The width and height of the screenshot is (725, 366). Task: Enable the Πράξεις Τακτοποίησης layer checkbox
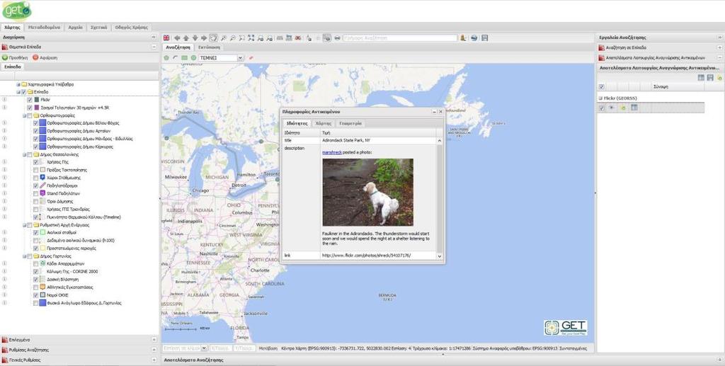click(x=35, y=170)
